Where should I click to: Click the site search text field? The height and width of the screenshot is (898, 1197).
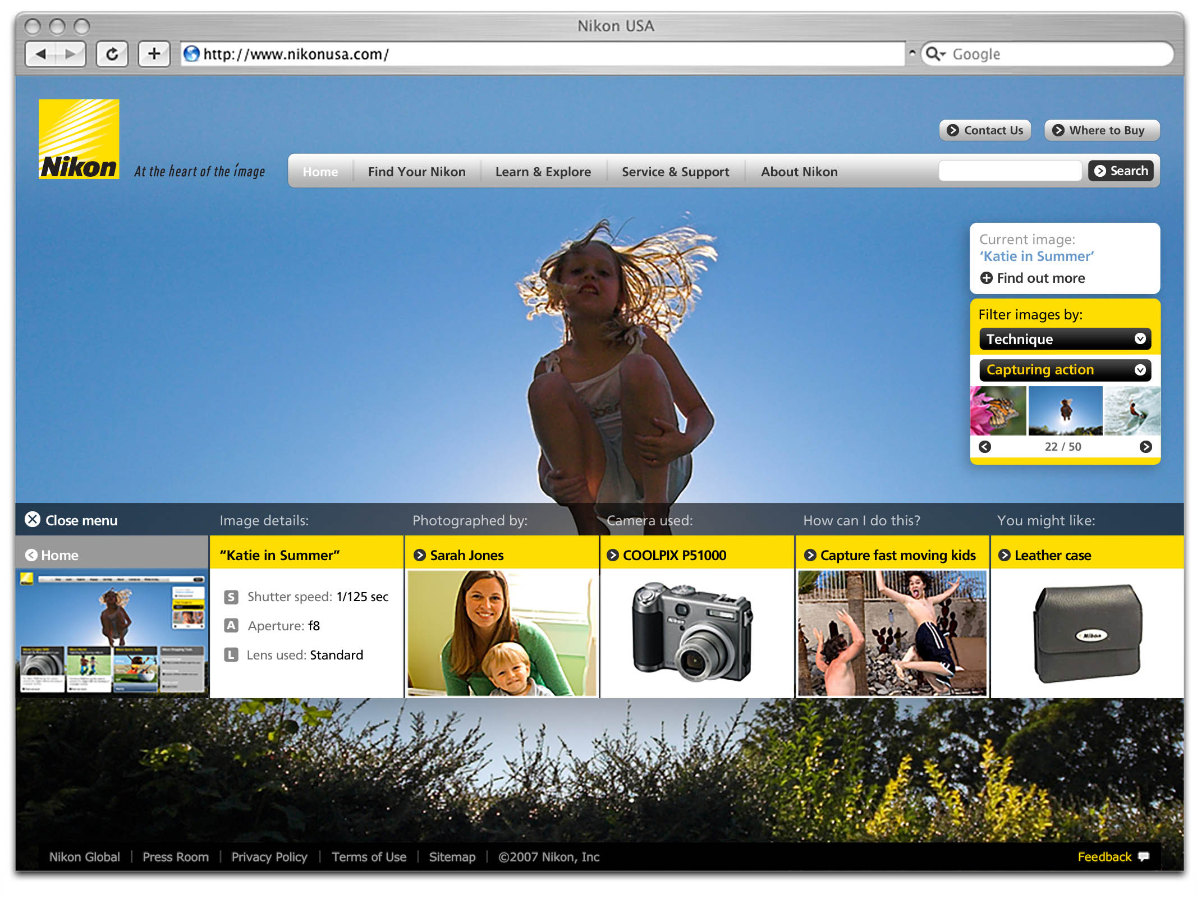coord(1010,171)
